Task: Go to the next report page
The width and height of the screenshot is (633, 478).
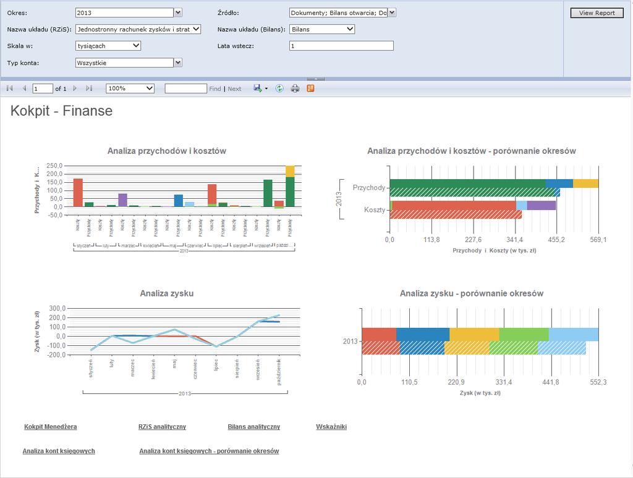Action: (x=75, y=88)
